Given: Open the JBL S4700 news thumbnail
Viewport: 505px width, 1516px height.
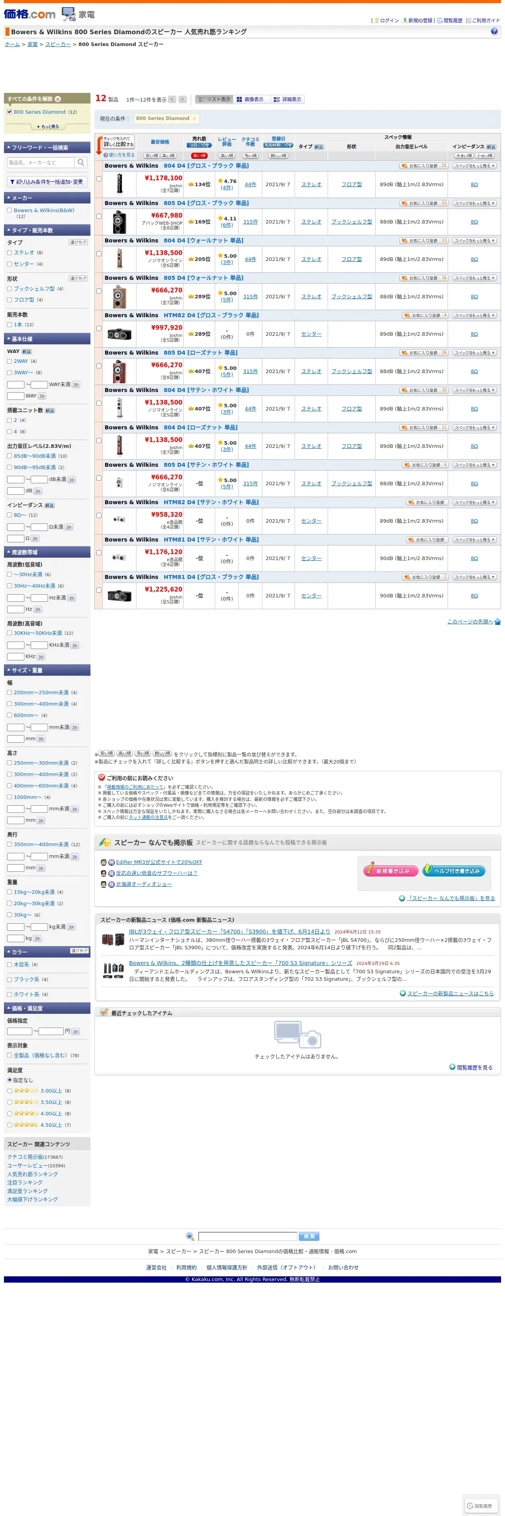Looking at the screenshot, I should [113, 940].
